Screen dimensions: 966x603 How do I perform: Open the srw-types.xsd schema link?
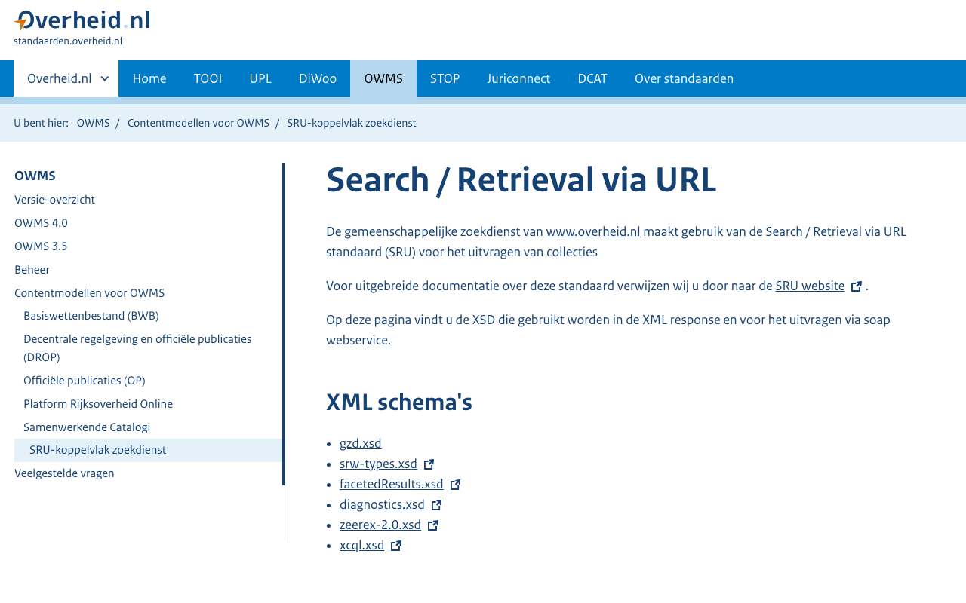(x=378, y=464)
